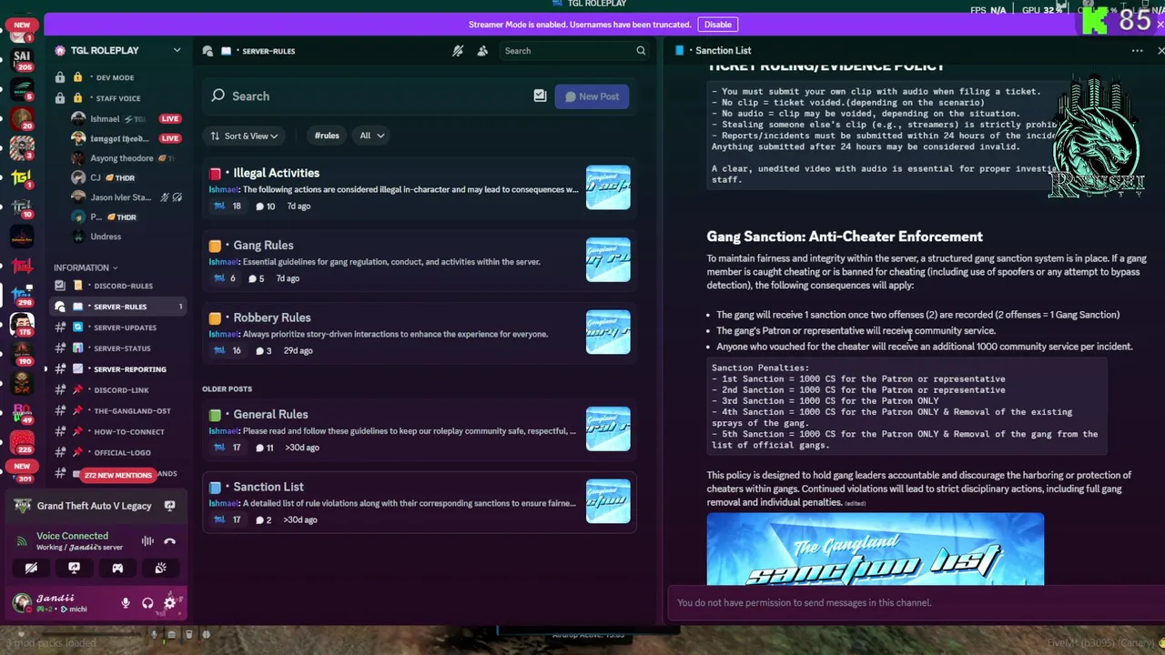Filter posts by #rules tag
This screenshot has width=1165, height=655.
coord(327,136)
